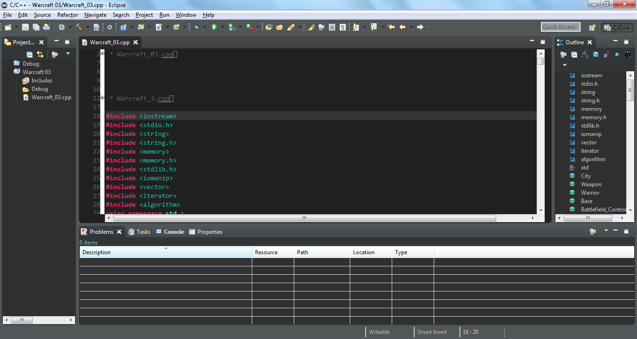Viewport: 637px width, 339px height.
Task: Toggle Mark Occurrences highlighter icon
Action: [310, 27]
